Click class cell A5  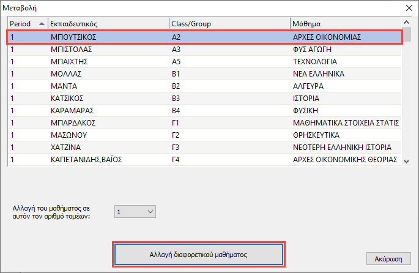[176, 62]
